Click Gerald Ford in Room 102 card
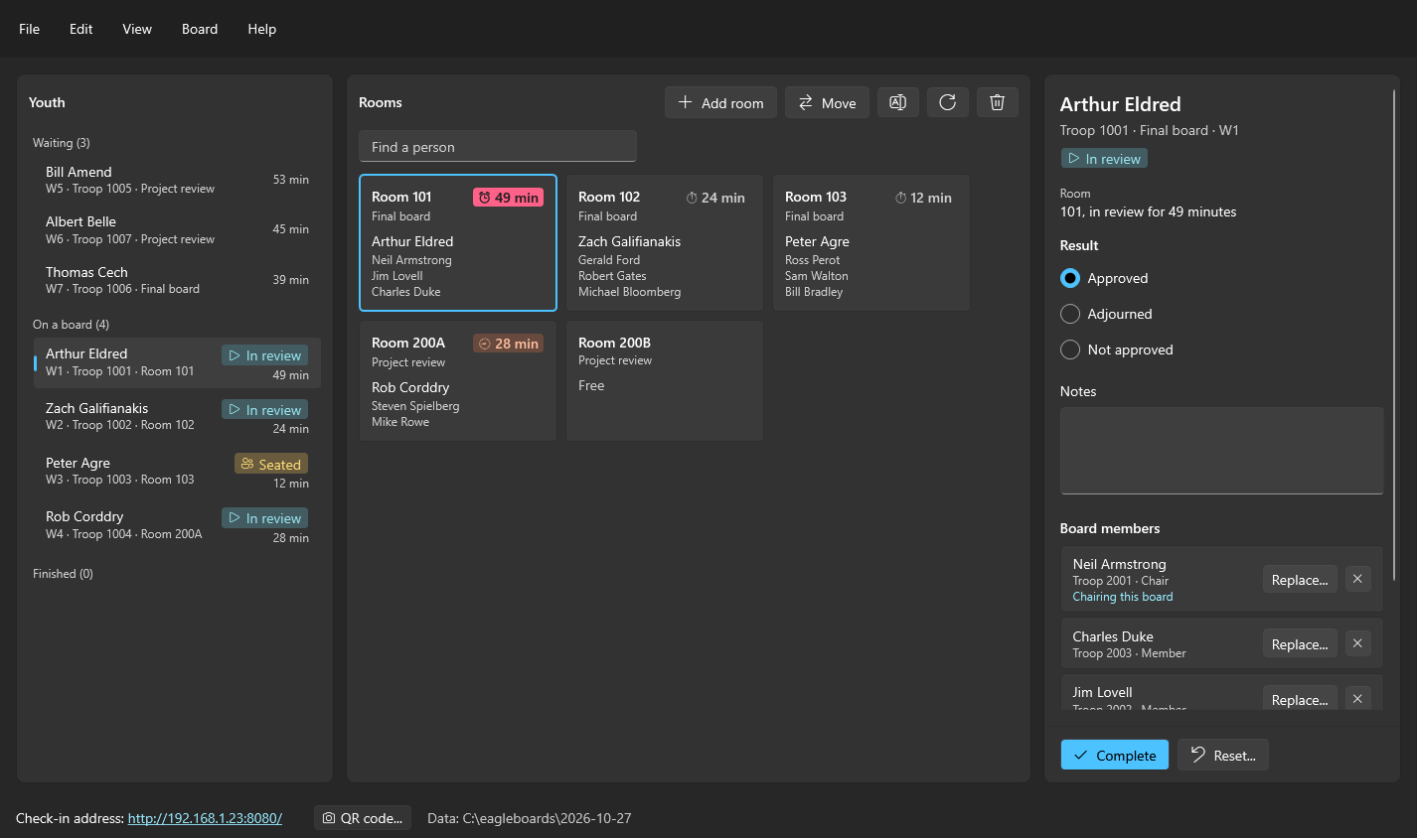 pyautogui.click(x=609, y=260)
